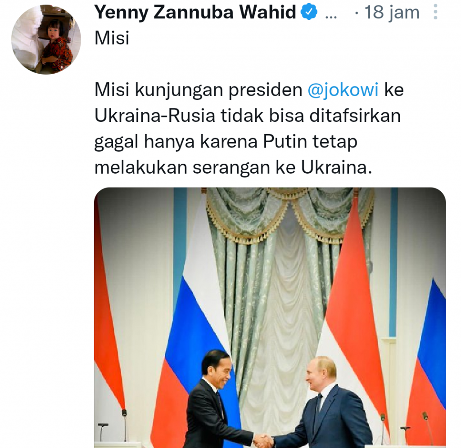This screenshot has width=461, height=448.
Task: Click the truncated username ellipsis after the badge
Action: (x=331, y=14)
